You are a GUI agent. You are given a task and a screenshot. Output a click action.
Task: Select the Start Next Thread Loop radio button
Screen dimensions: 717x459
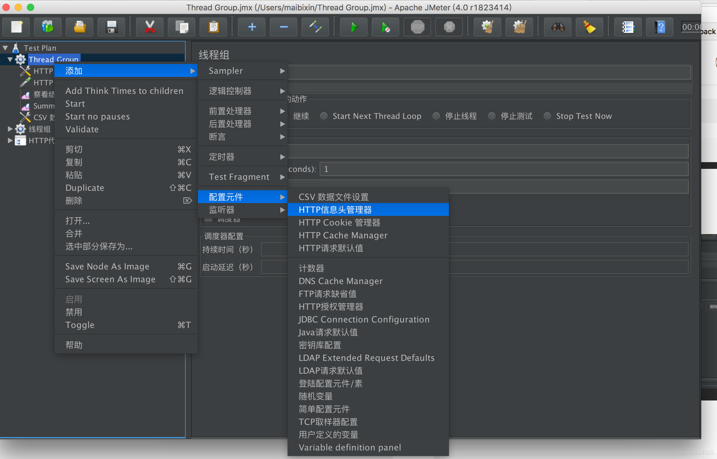pos(324,116)
